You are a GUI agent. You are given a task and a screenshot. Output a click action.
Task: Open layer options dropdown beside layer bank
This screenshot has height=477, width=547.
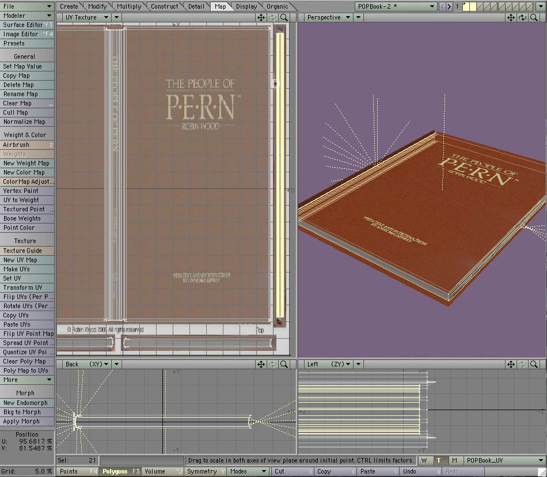[x=540, y=6]
